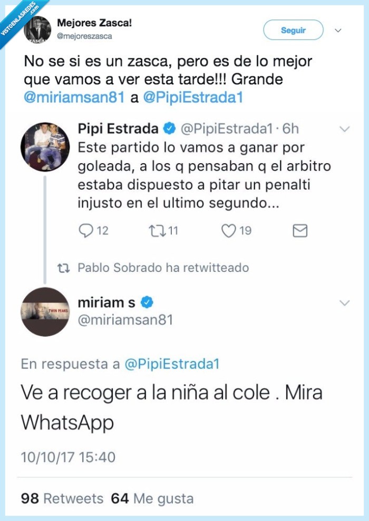369x521 pixels.
Task: Open miriam s's Twin Peaks profile picture
Action: tap(45, 309)
